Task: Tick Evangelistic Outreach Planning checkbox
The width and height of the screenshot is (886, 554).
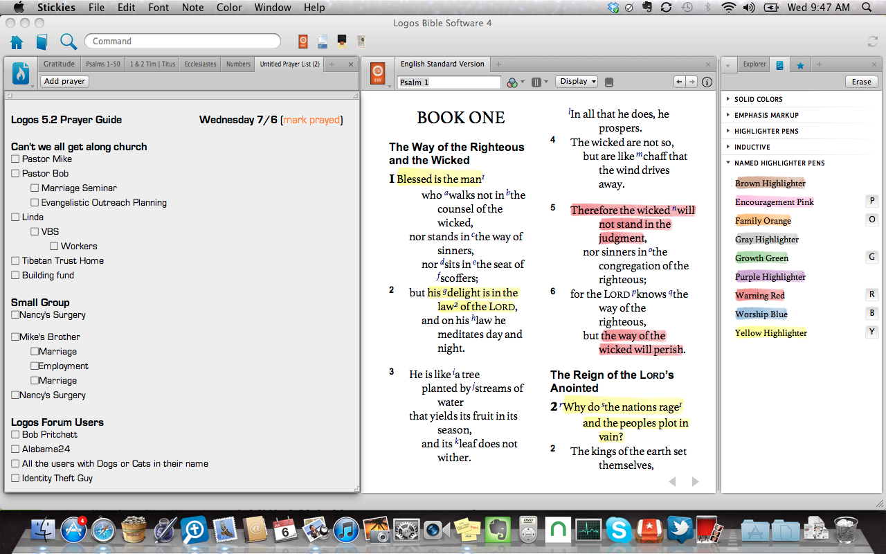Action: point(35,203)
